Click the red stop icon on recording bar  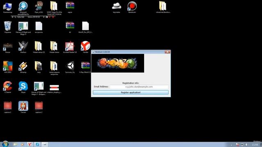pos(53,17)
